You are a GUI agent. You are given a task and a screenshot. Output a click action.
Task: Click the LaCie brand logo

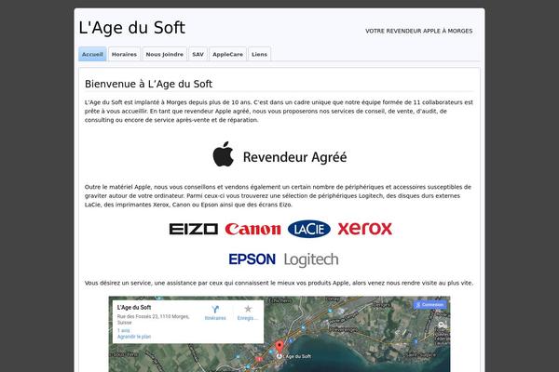coord(309,229)
